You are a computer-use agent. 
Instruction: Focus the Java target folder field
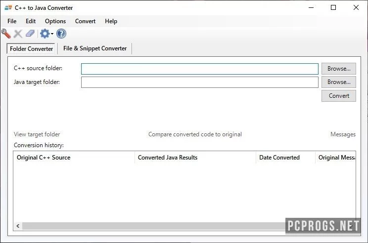[x=200, y=82]
